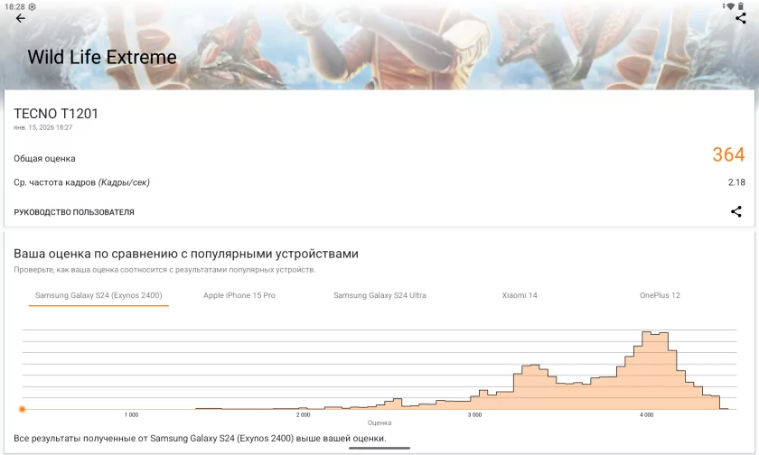This screenshot has width=759, height=455.
Task: Select the Samsung Galaxy S24 (Exynos 2400) tab
Action: click(98, 295)
